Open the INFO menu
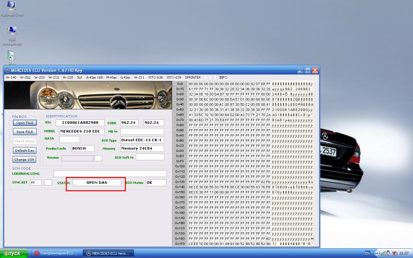This screenshot has width=413, height=258. coord(223,77)
